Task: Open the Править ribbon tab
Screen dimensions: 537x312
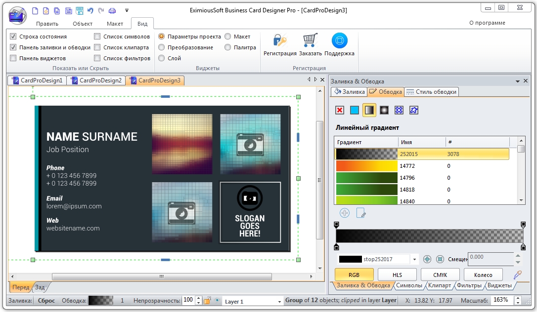Action: (47, 24)
